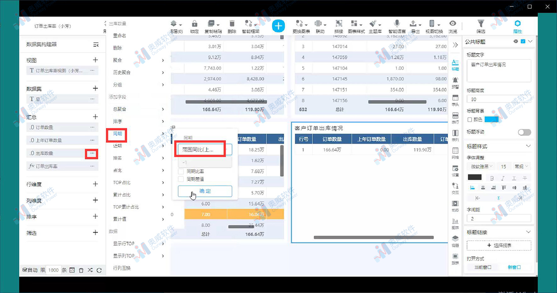Collapse the 标题样式 section
The width and height of the screenshot is (557, 293).
point(528,146)
